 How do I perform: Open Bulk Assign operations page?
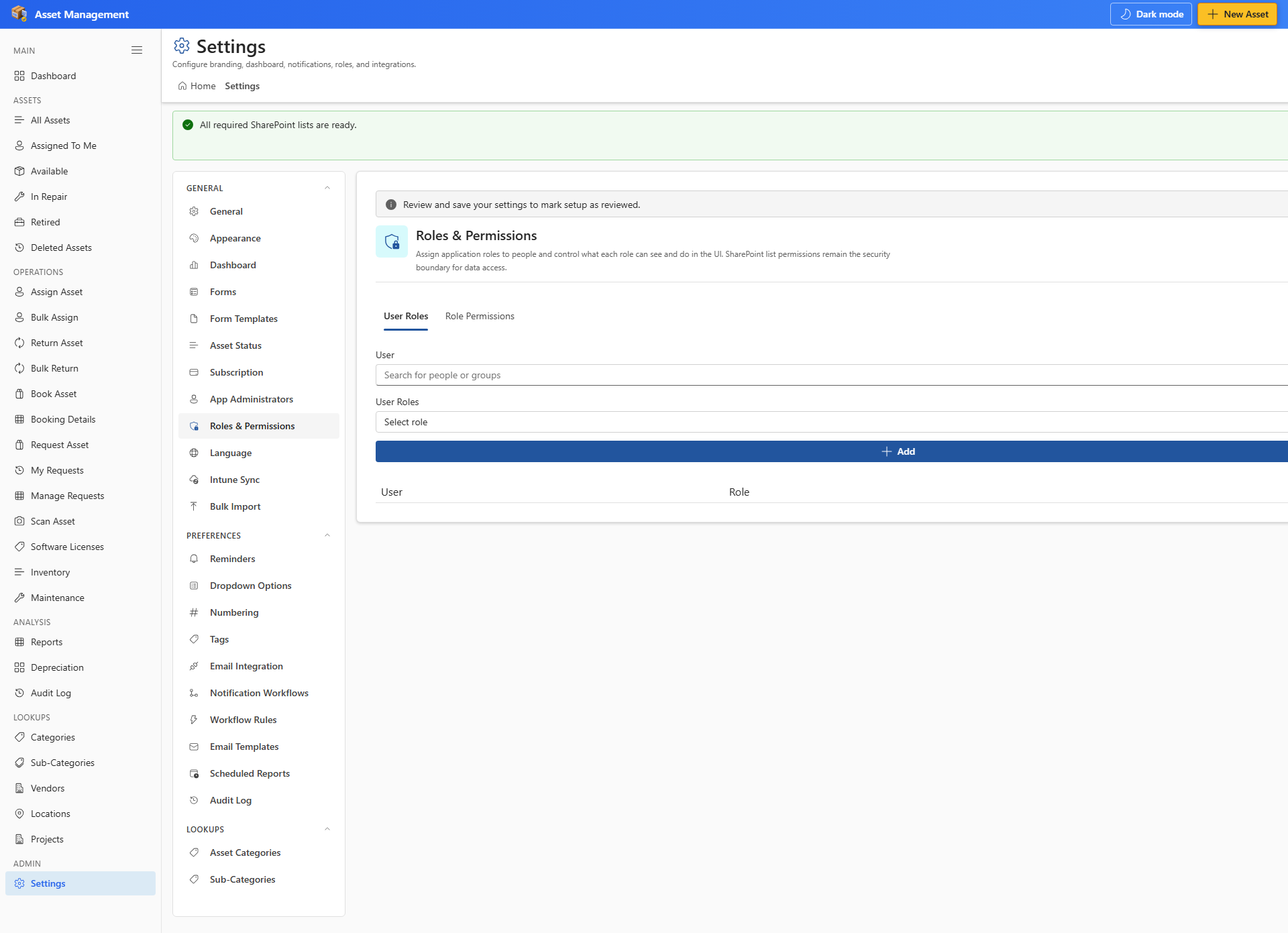point(80,317)
